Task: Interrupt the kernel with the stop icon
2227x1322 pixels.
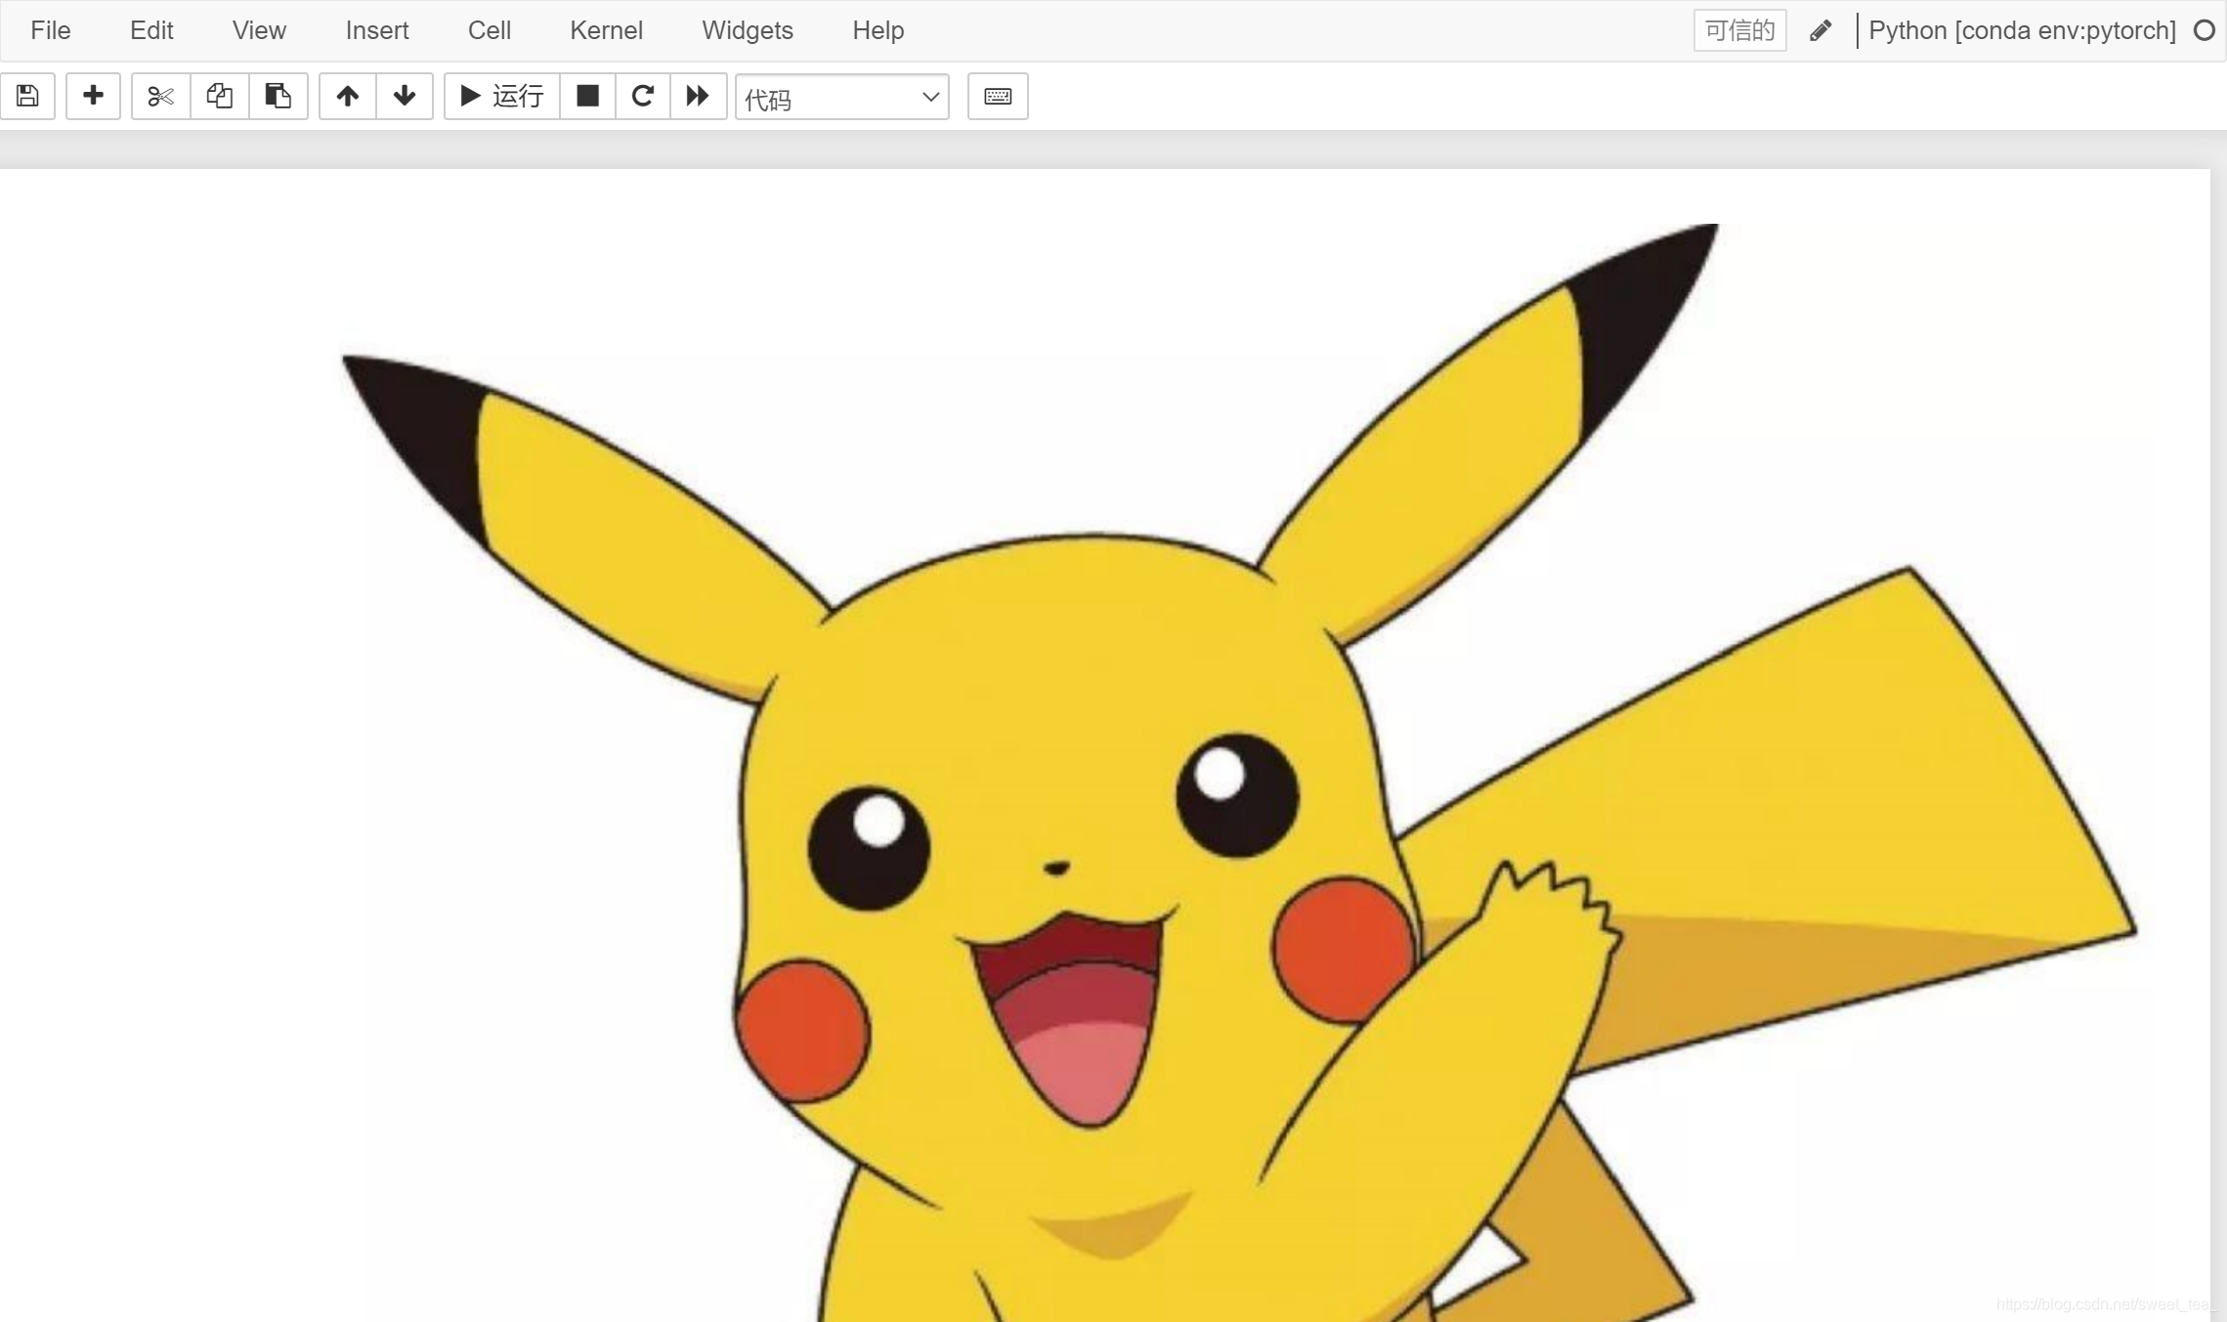Action: [x=587, y=96]
